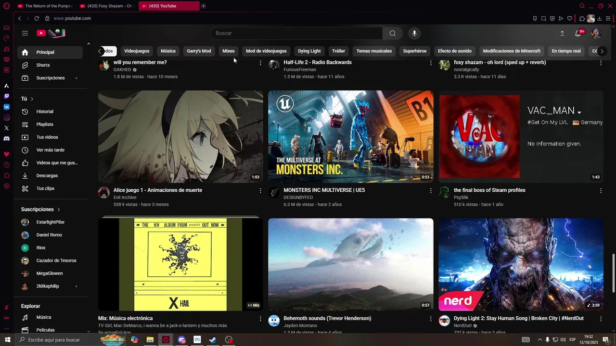Open Twitch in the Opera sidebar
This screenshot has width=616, height=346.
point(6,96)
